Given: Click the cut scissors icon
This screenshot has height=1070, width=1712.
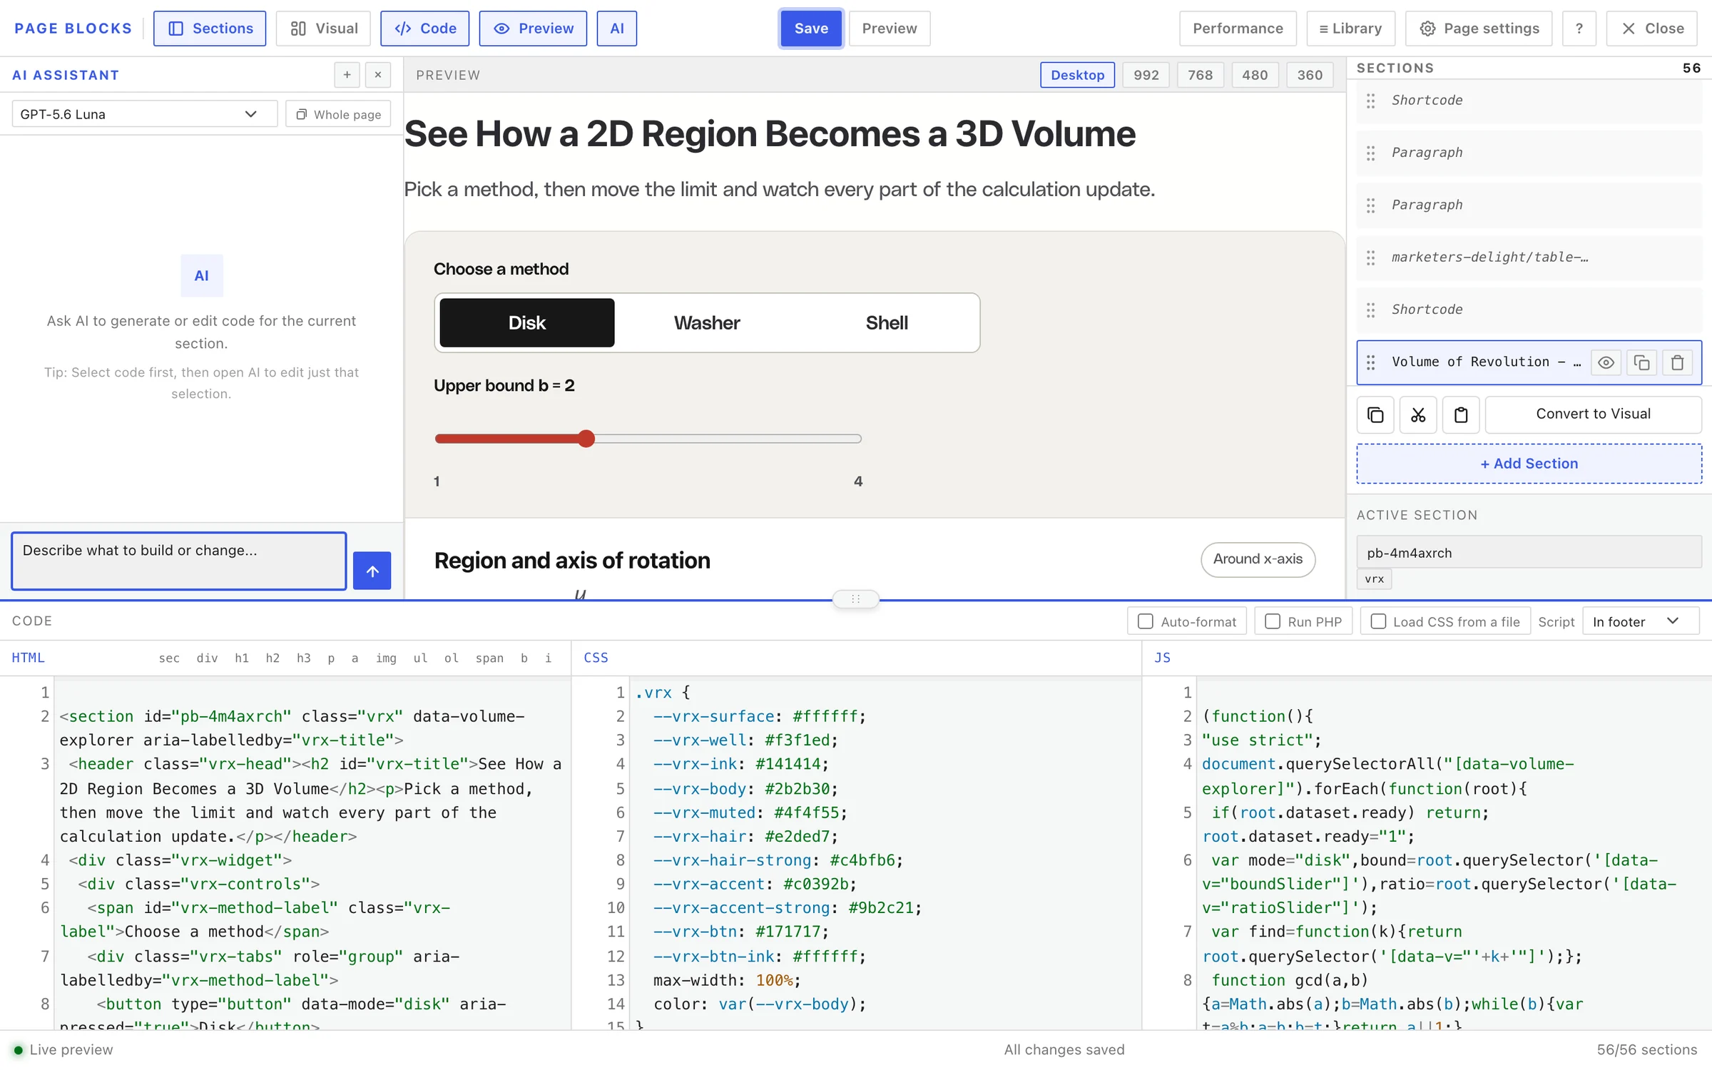Looking at the screenshot, I should 1418,414.
